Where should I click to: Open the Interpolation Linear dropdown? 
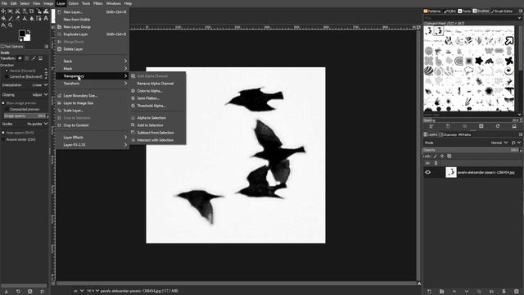25,85
